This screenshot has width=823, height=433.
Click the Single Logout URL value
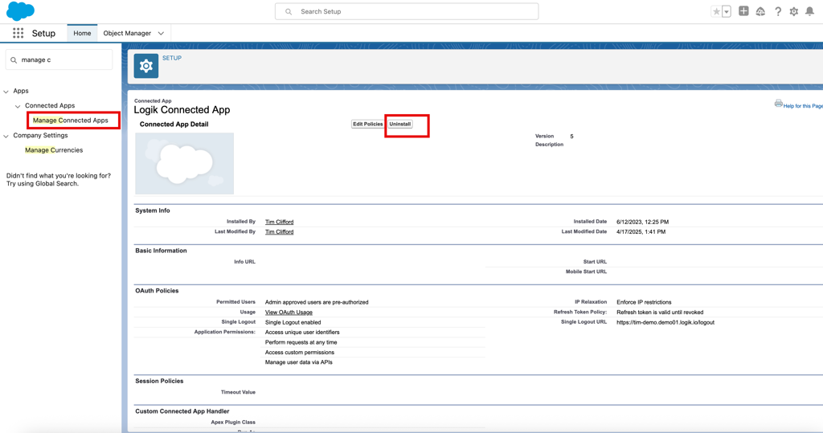665,322
